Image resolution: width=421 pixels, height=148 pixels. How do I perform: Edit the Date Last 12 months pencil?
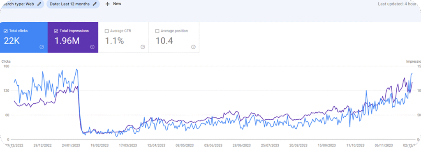click(x=95, y=4)
